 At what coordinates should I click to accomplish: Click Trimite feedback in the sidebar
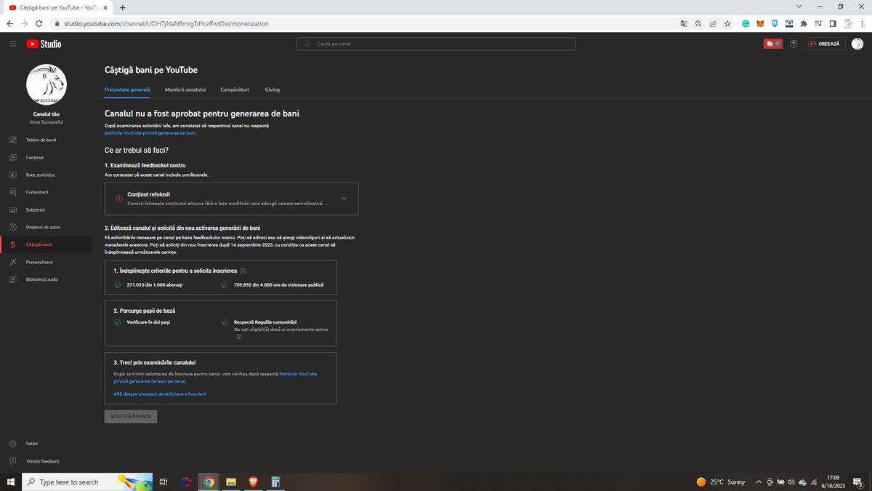46,461
